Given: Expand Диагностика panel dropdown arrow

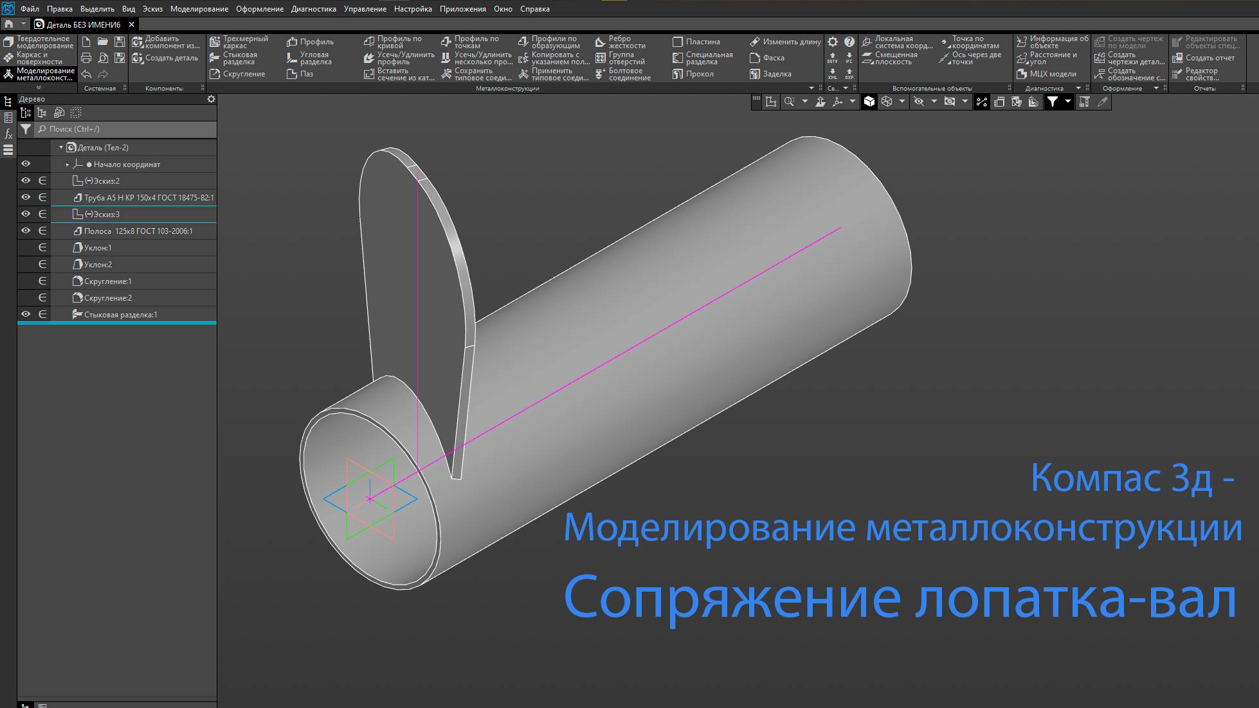Looking at the screenshot, I should (1078, 88).
